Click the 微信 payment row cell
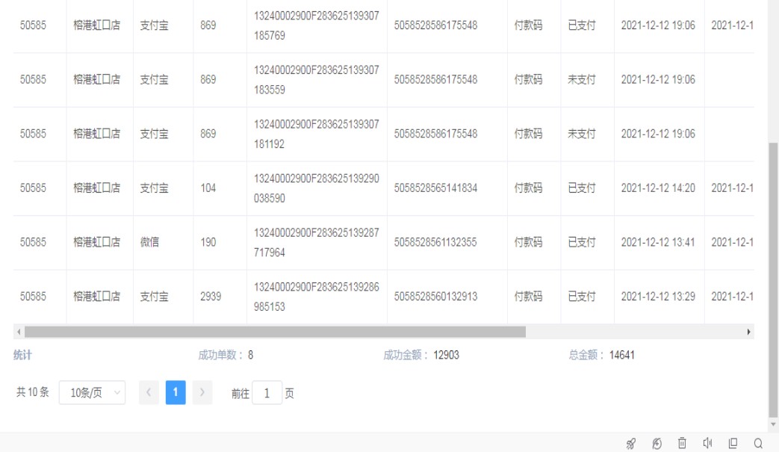Screen dimensions: 779x452 (x=149, y=242)
